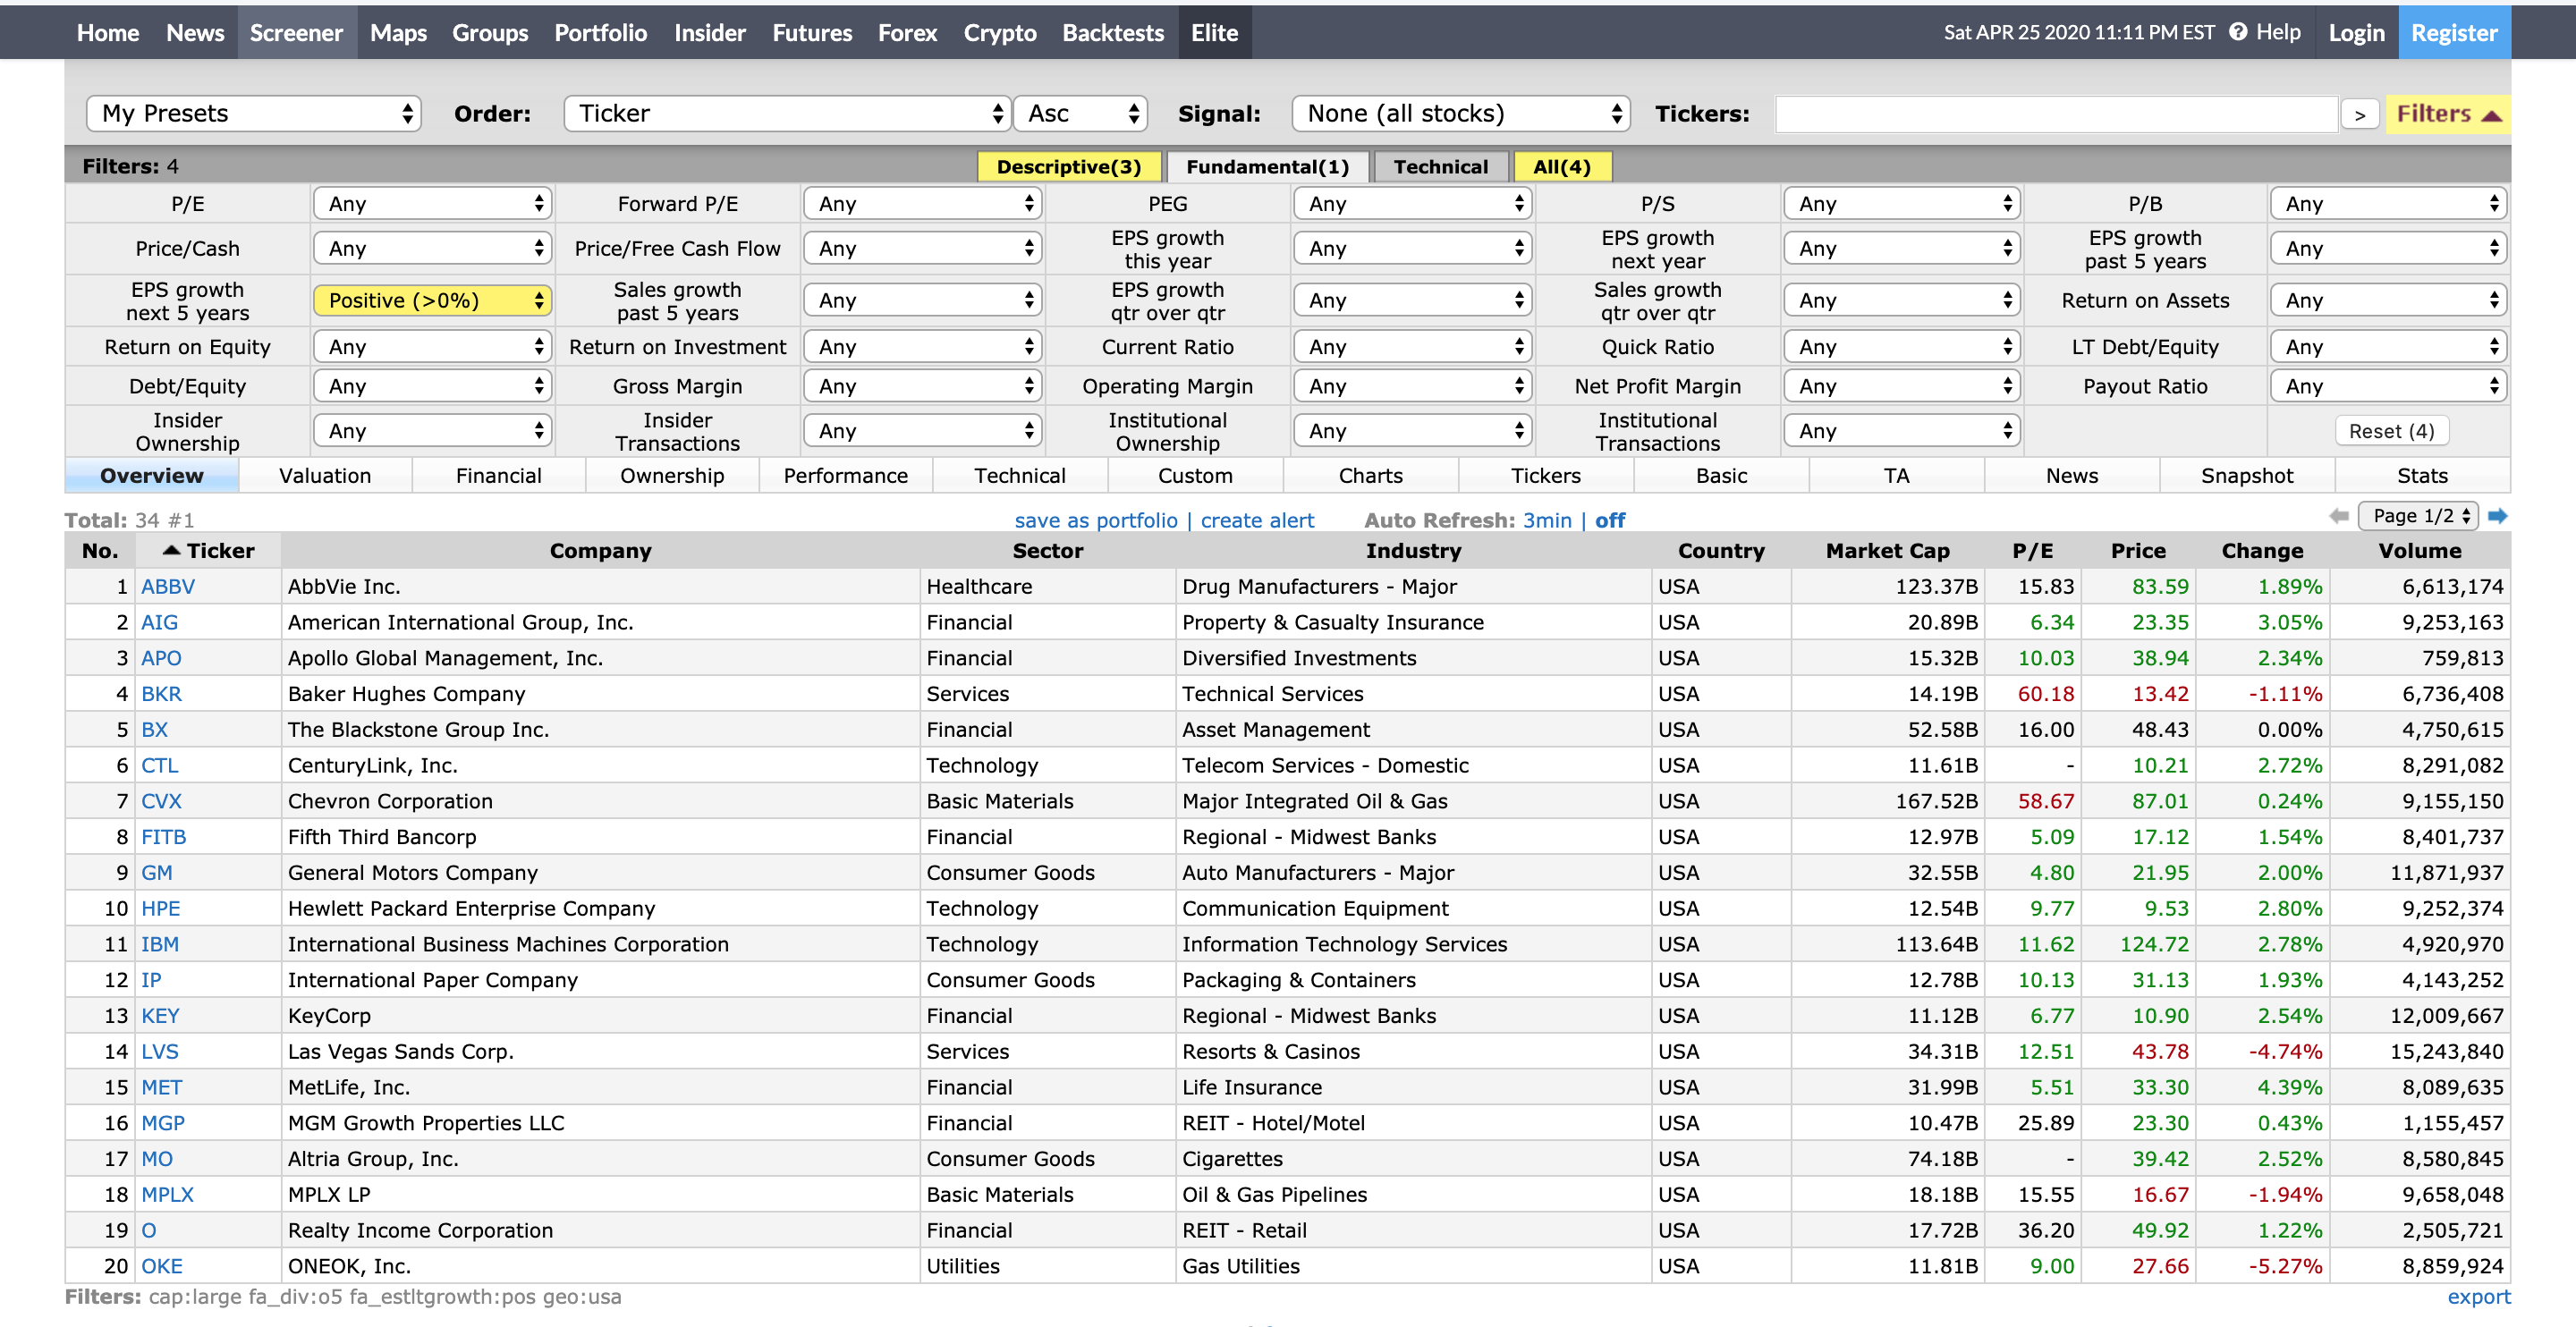Viewport: 2576px width, 1327px height.
Task: Collapse the Filters panel arrow
Action: click(2492, 115)
